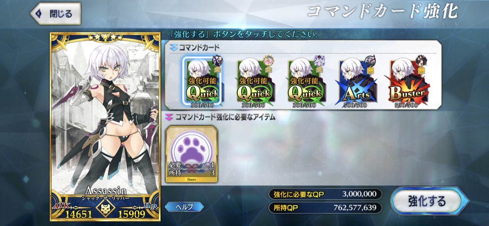
Task: Tap the Assassin class skull icon
Action: point(105,209)
